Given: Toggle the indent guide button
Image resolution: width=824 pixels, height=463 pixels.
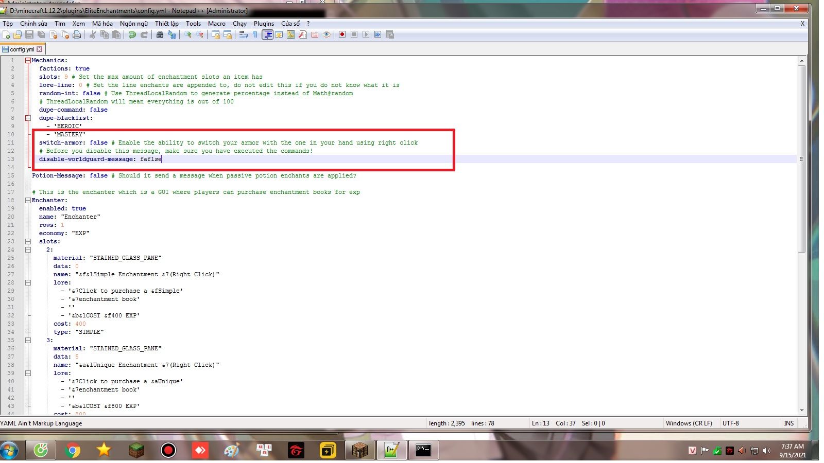Looking at the screenshot, I should (267, 34).
